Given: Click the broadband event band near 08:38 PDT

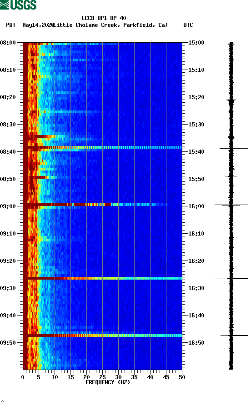Looking at the screenshot, I should pyautogui.click(x=103, y=147).
